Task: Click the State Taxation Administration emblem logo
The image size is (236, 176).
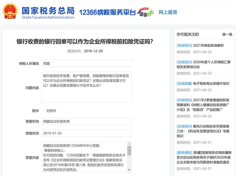Action: coord(10,12)
